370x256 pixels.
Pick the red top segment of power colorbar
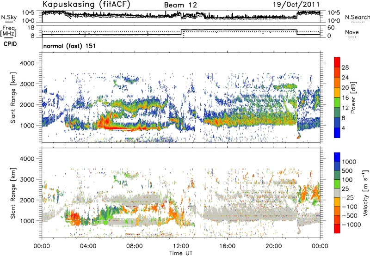coord(337,62)
